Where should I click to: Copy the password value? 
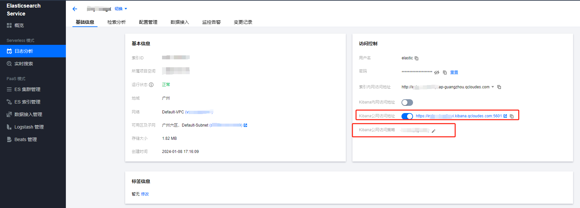tap(445, 73)
